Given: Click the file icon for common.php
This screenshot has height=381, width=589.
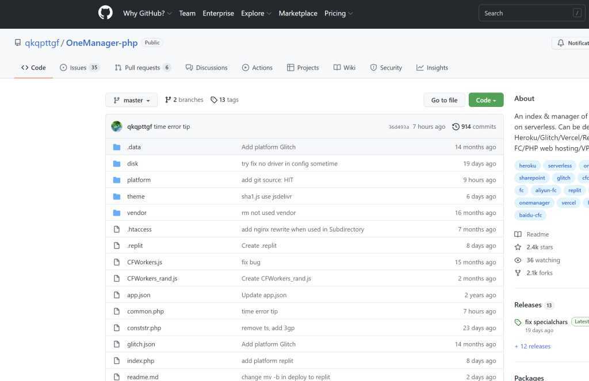Looking at the screenshot, I should pyautogui.click(x=117, y=311).
